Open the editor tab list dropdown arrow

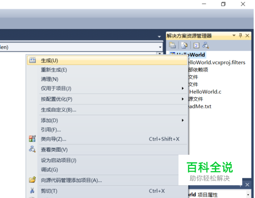pos(159,37)
